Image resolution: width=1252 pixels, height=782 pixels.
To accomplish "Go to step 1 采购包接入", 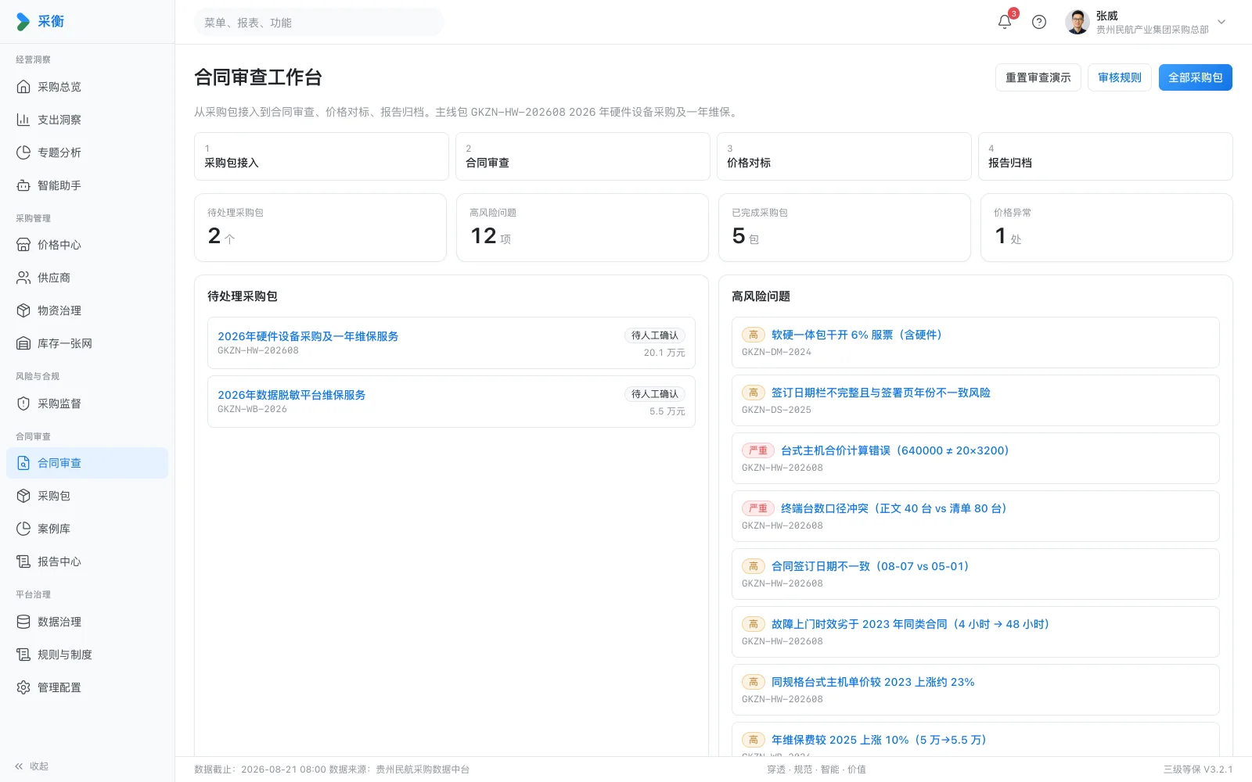I will coord(322,156).
